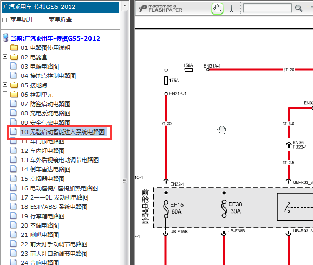Screen dimensions: 313x265
Task: Click the page icon of 16 电动座椅 item
Action: tap(14, 188)
